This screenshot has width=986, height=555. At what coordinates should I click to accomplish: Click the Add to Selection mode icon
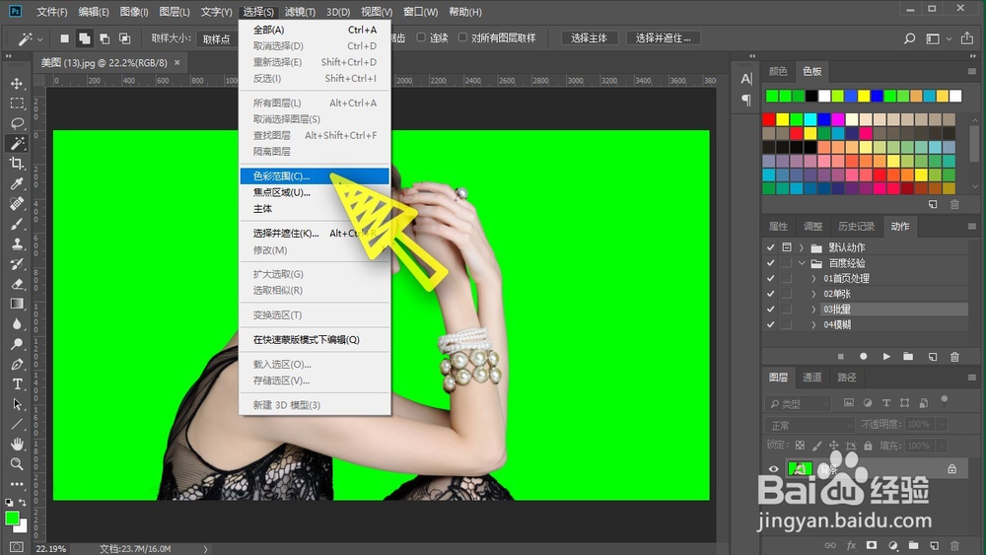point(84,38)
